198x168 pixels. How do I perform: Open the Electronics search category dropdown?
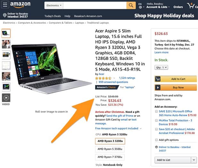54,5
